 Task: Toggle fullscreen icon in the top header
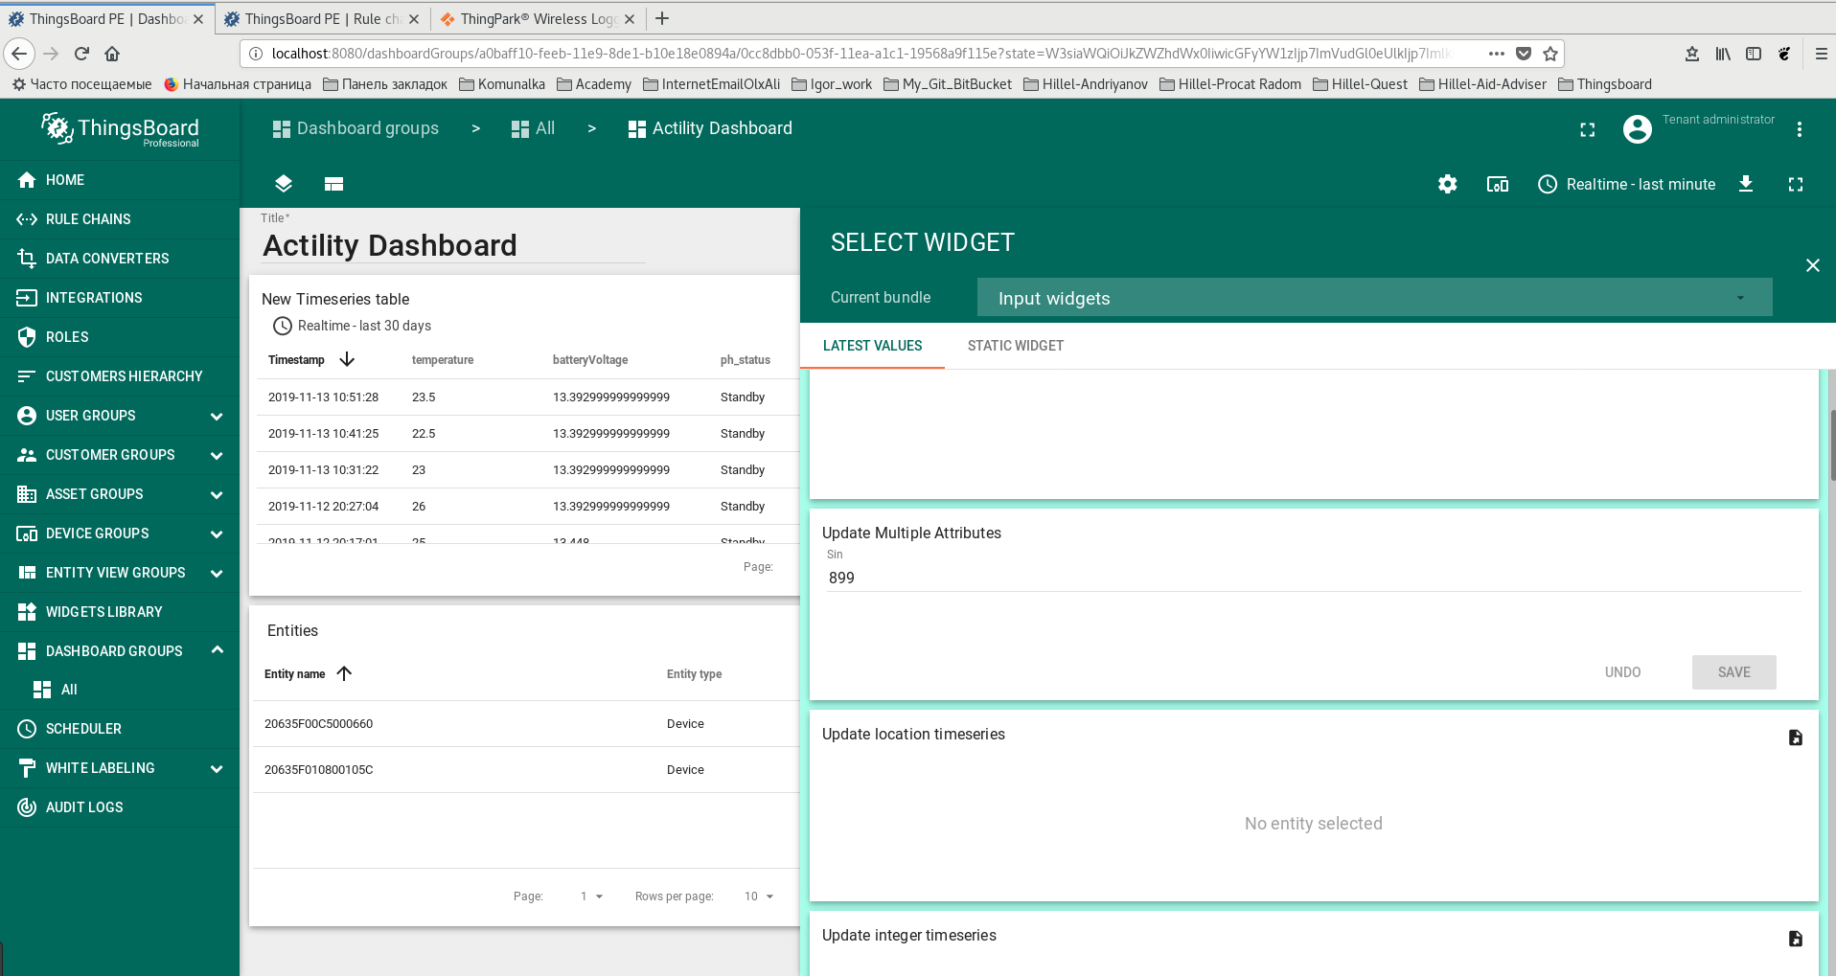click(1588, 129)
